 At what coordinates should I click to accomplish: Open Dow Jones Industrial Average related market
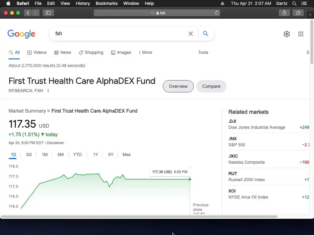tap(269, 124)
